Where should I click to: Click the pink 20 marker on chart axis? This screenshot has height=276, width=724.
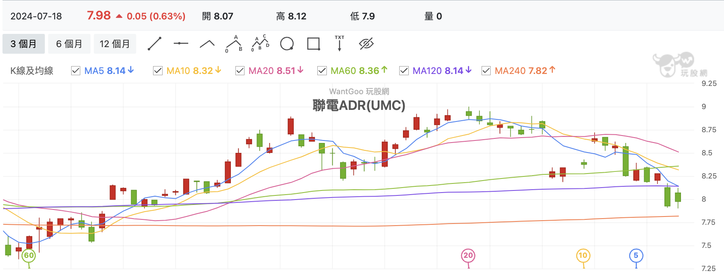click(x=468, y=255)
